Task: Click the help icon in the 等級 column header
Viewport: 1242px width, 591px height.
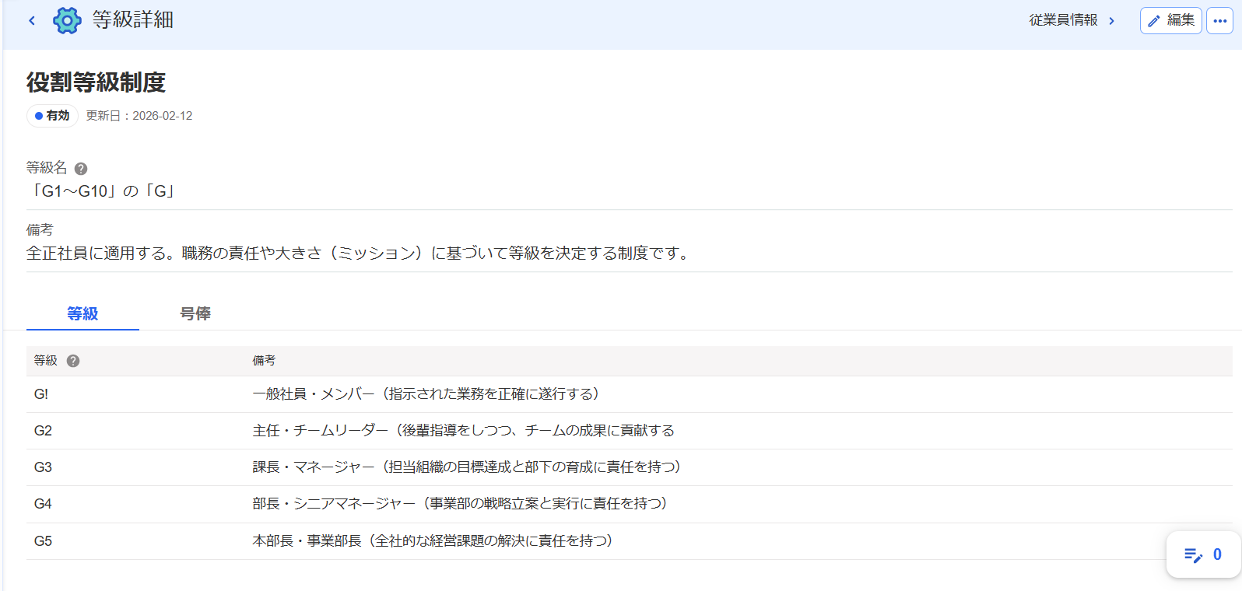Action: tap(73, 361)
